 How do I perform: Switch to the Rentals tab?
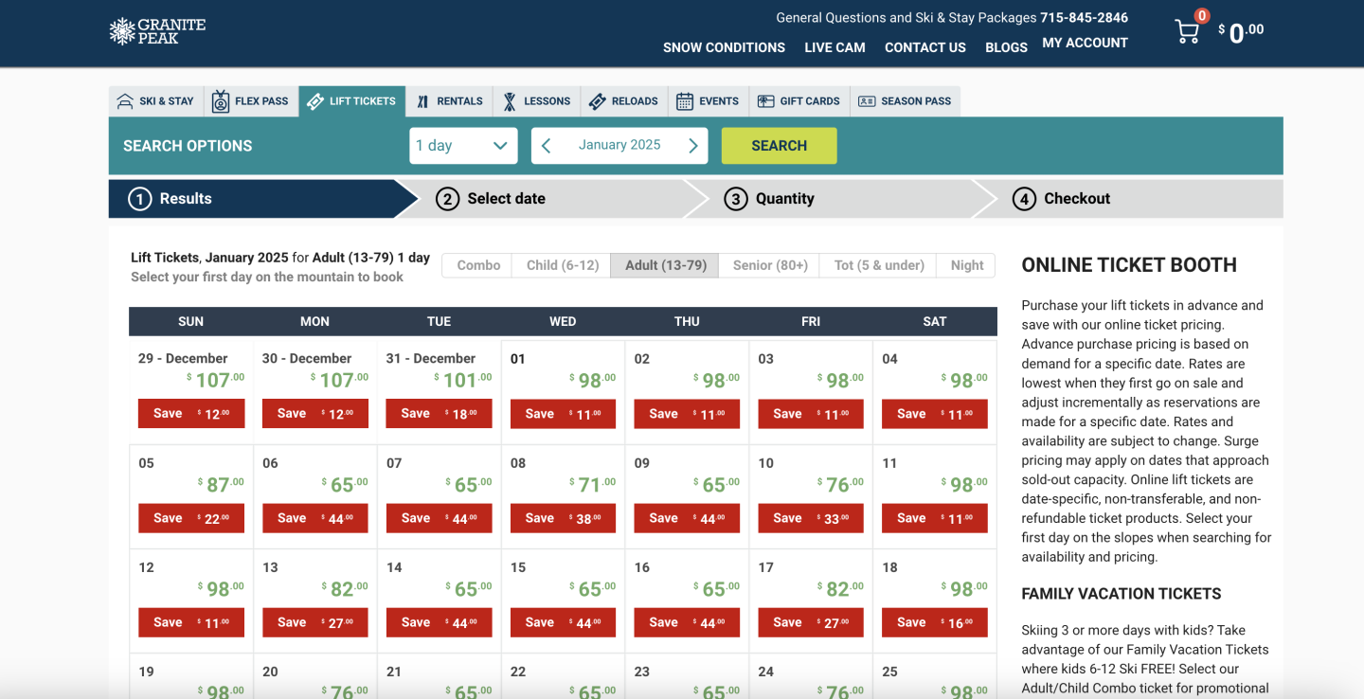(x=450, y=101)
